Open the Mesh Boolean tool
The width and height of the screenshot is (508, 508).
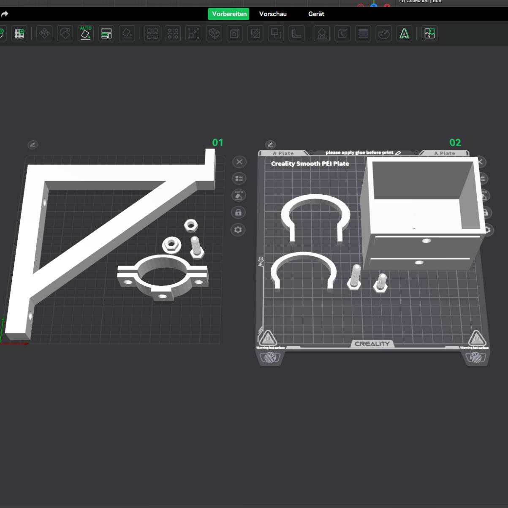point(276,33)
